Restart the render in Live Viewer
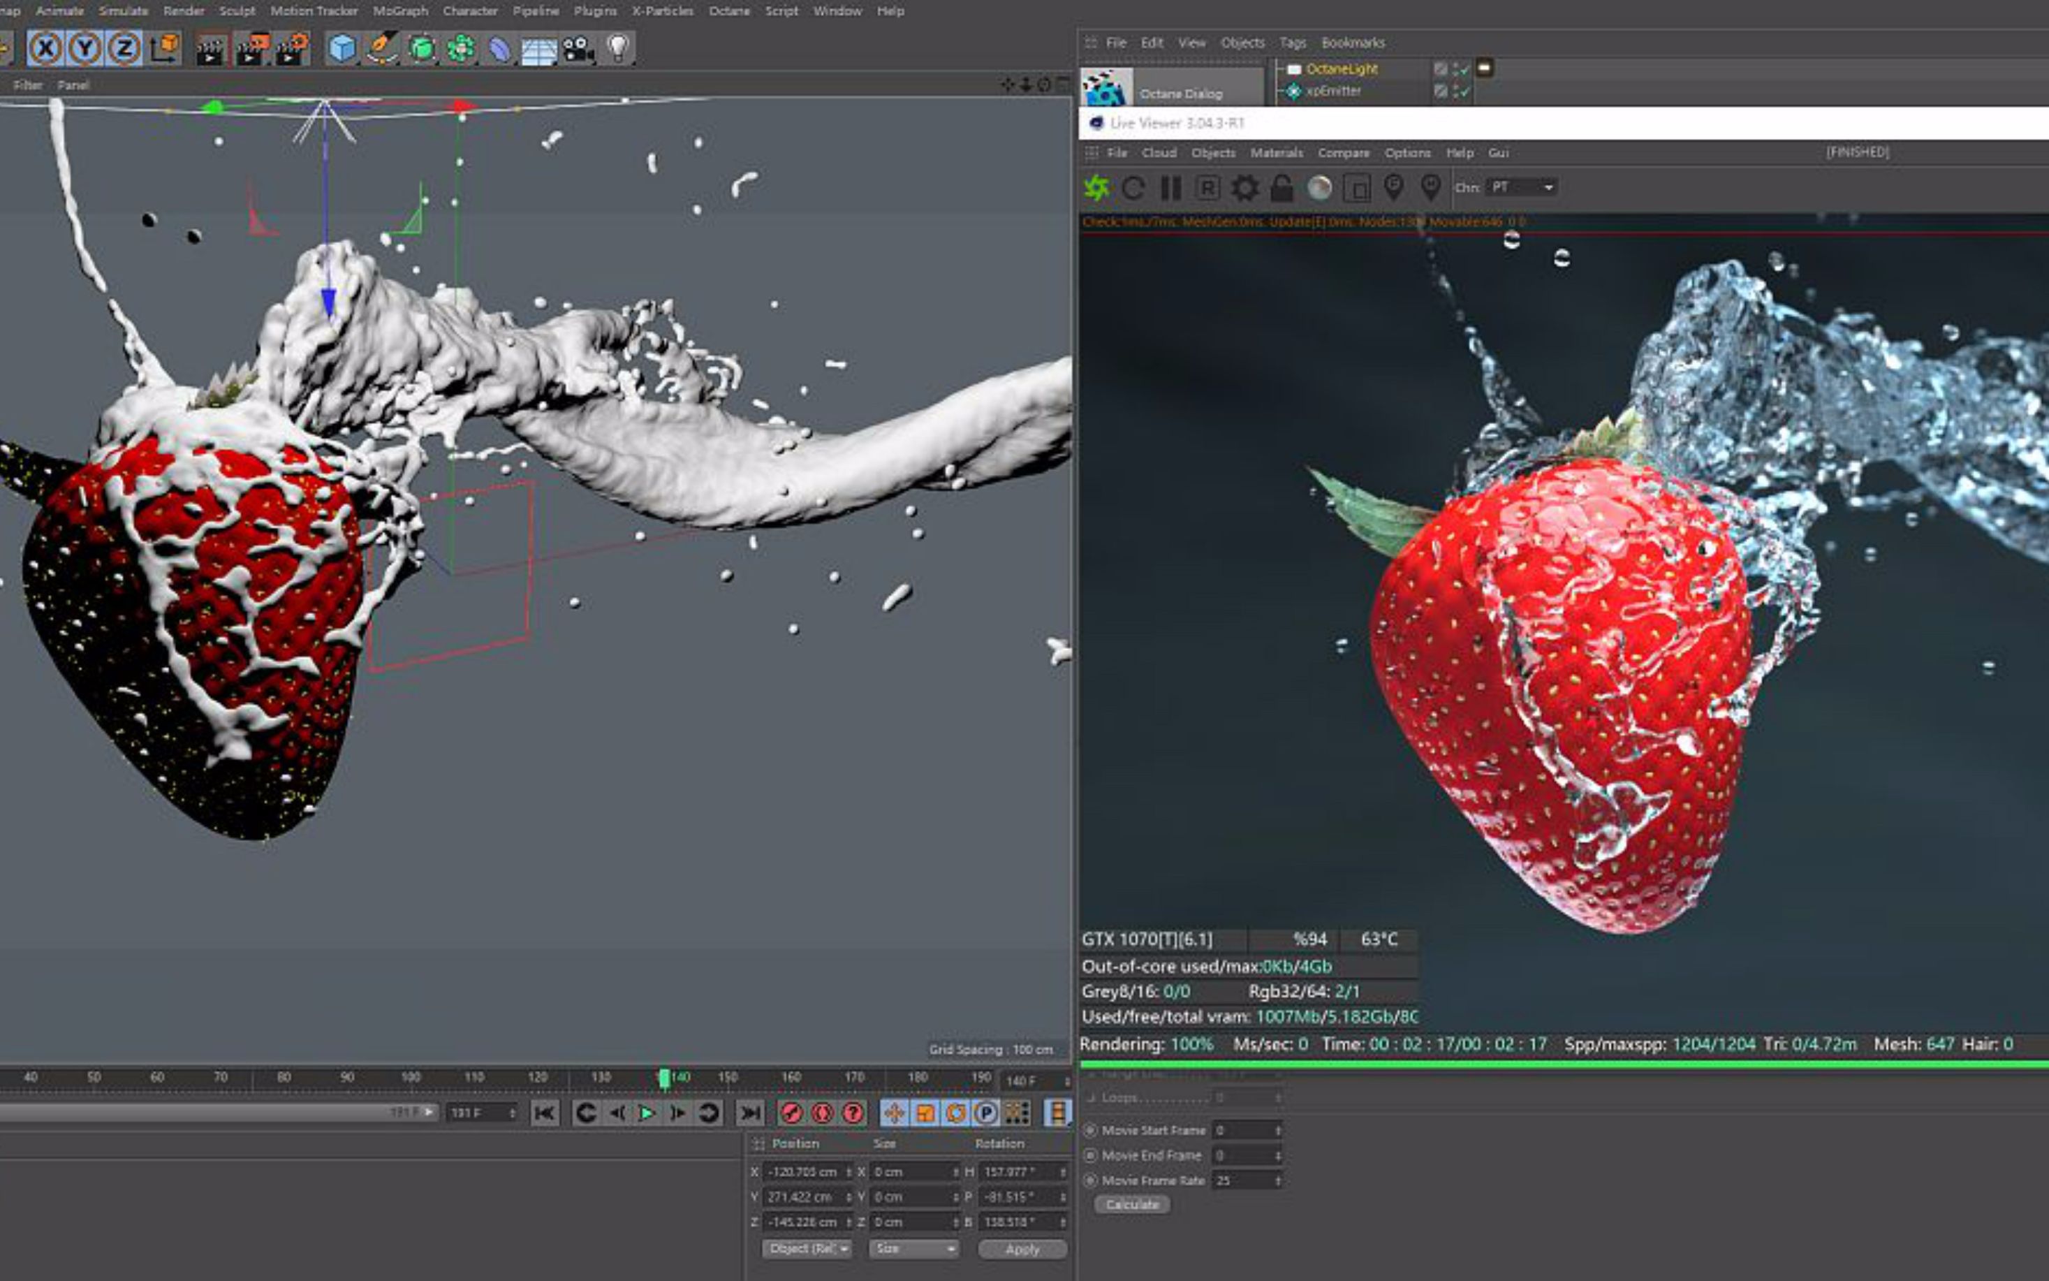The width and height of the screenshot is (2049, 1281). click(1134, 187)
